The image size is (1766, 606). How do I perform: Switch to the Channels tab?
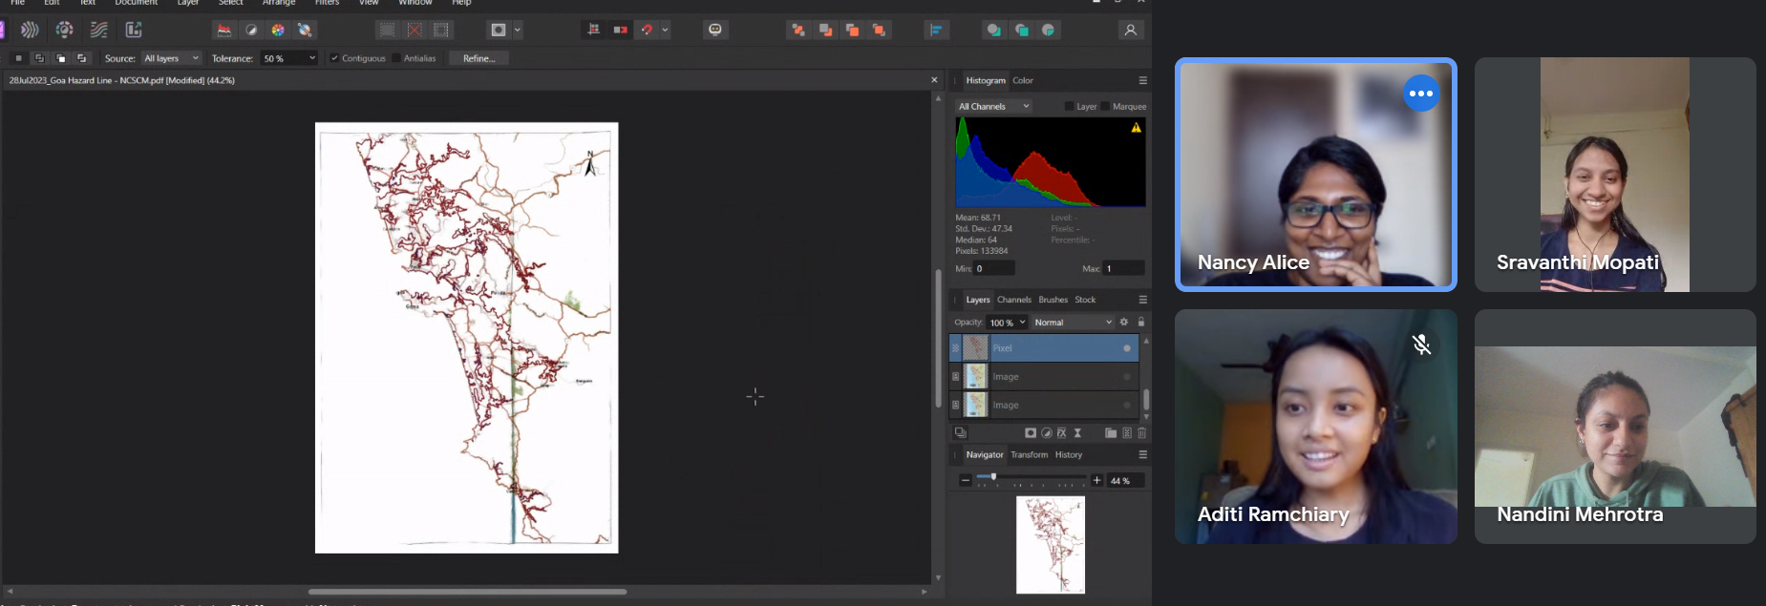coord(1014,300)
